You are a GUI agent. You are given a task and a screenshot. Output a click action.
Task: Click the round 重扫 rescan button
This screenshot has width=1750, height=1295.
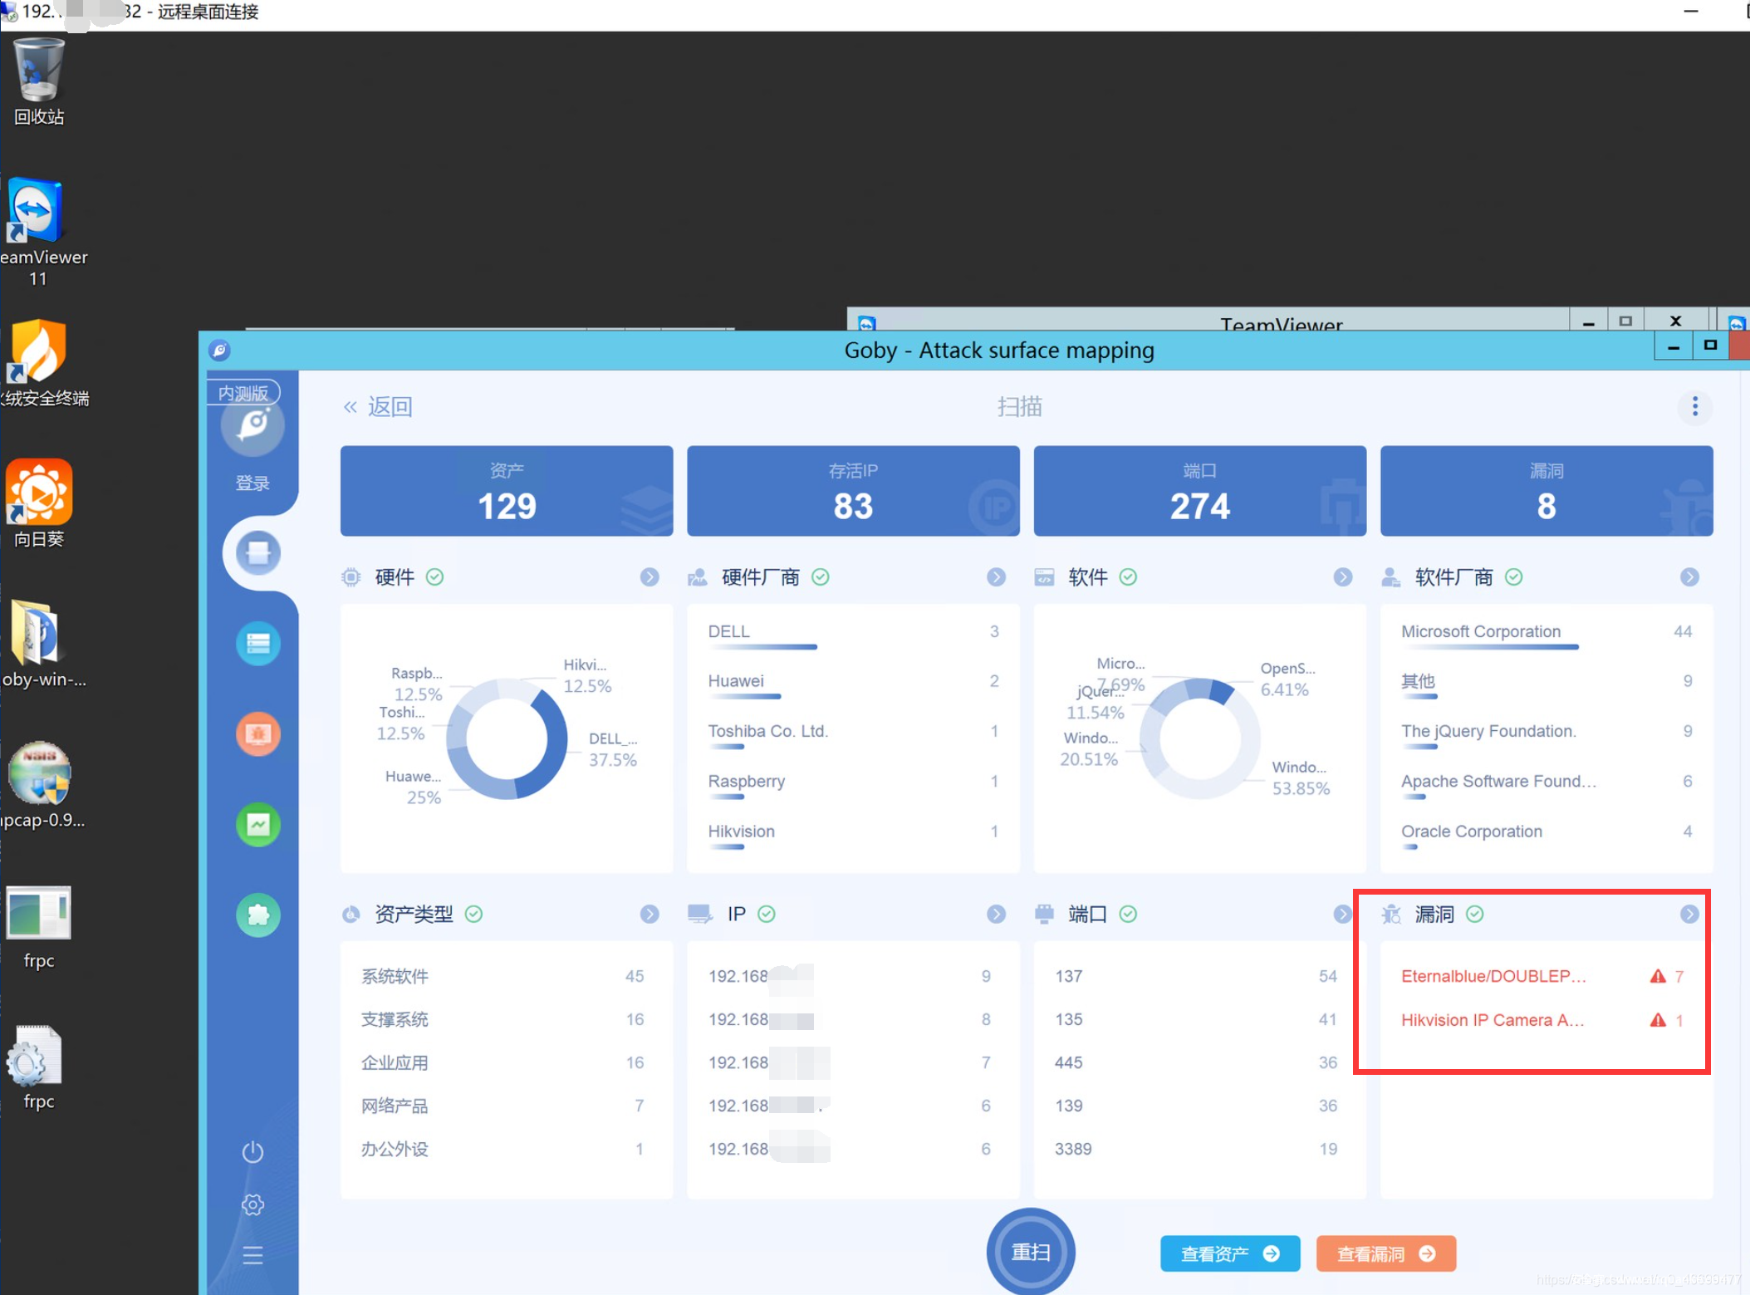1030,1252
